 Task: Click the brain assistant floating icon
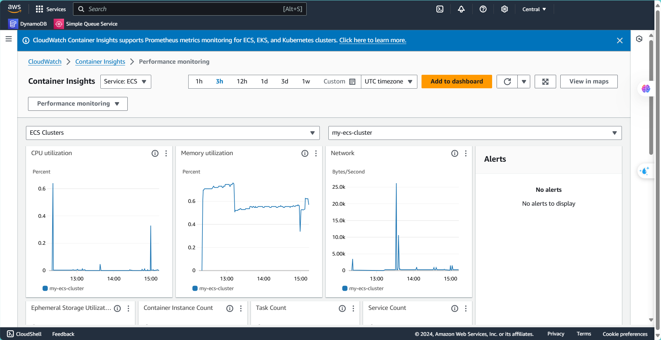tap(646, 89)
